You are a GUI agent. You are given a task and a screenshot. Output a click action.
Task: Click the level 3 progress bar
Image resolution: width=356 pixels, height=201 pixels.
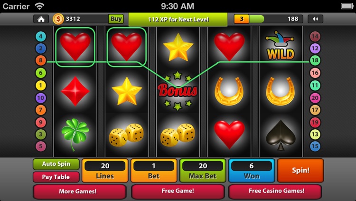point(269,19)
